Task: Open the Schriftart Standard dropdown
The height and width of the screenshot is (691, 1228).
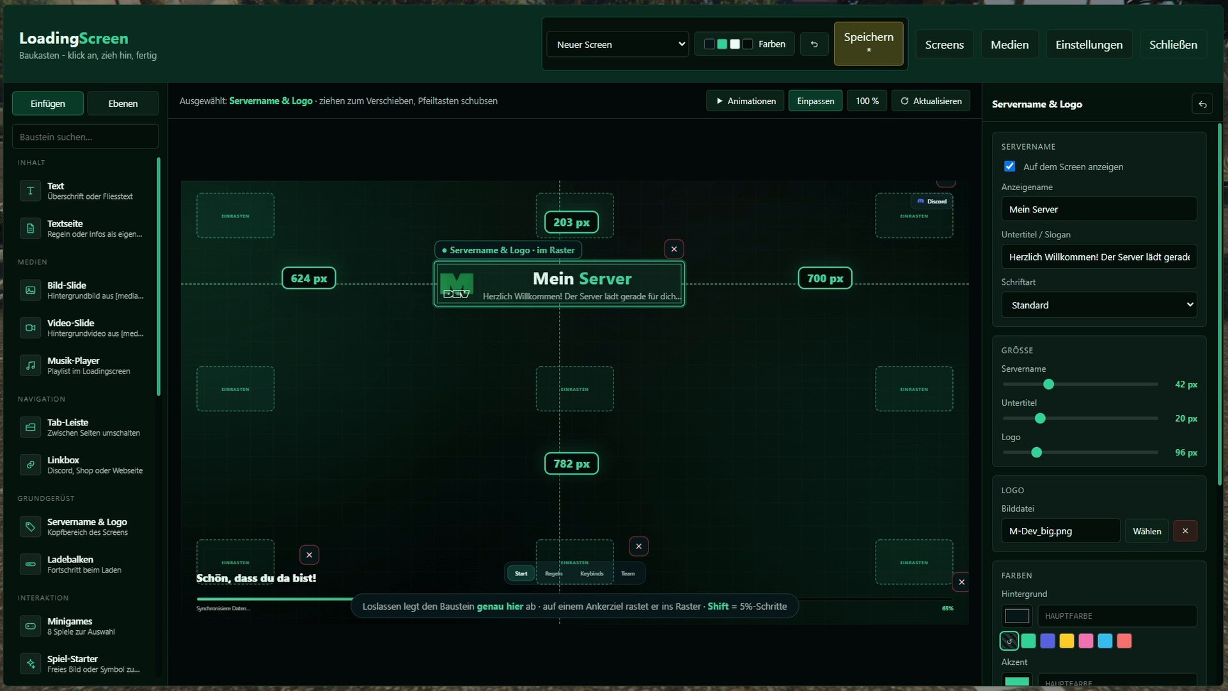Action: point(1099,305)
